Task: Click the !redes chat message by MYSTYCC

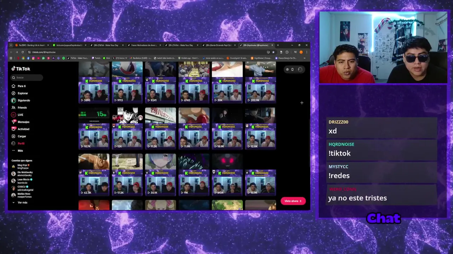Action: pyautogui.click(x=339, y=176)
